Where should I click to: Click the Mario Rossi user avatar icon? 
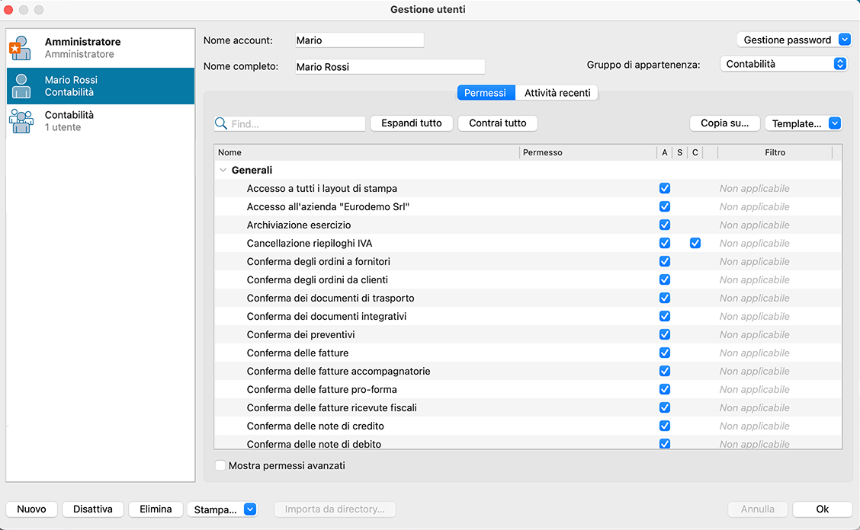click(x=21, y=86)
